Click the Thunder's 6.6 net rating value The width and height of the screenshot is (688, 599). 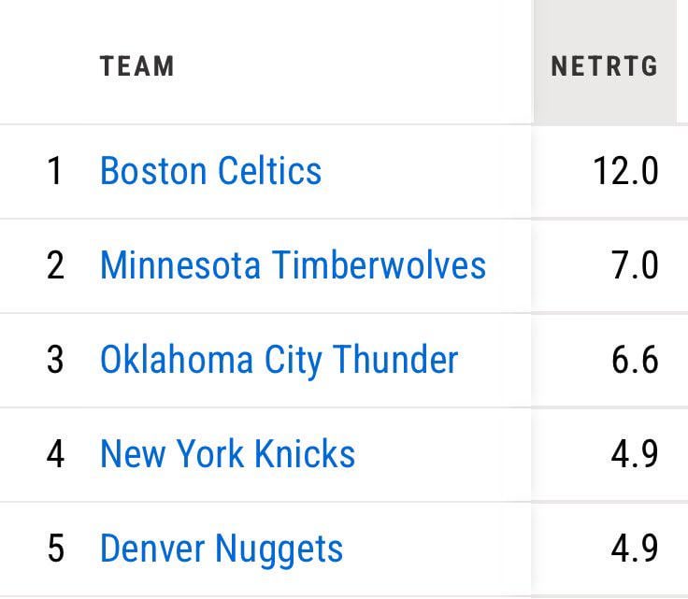coord(636,360)
